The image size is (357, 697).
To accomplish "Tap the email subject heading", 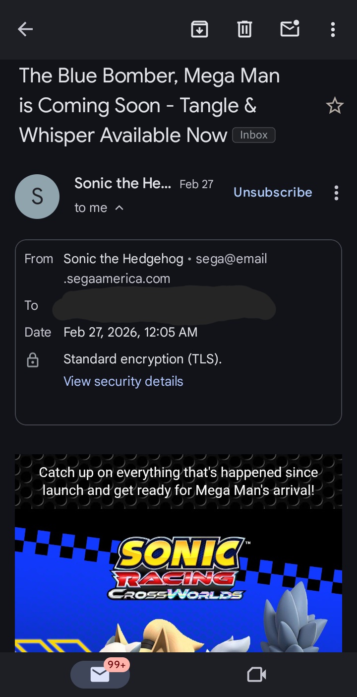I will [149, 105].
